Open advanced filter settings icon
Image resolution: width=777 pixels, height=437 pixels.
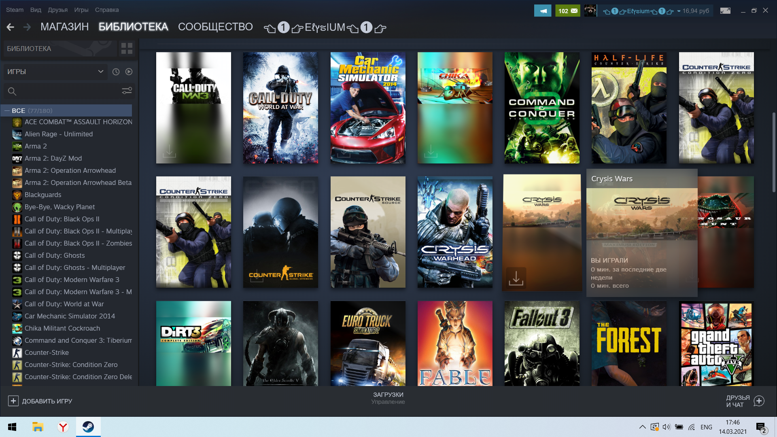point(127,91)
